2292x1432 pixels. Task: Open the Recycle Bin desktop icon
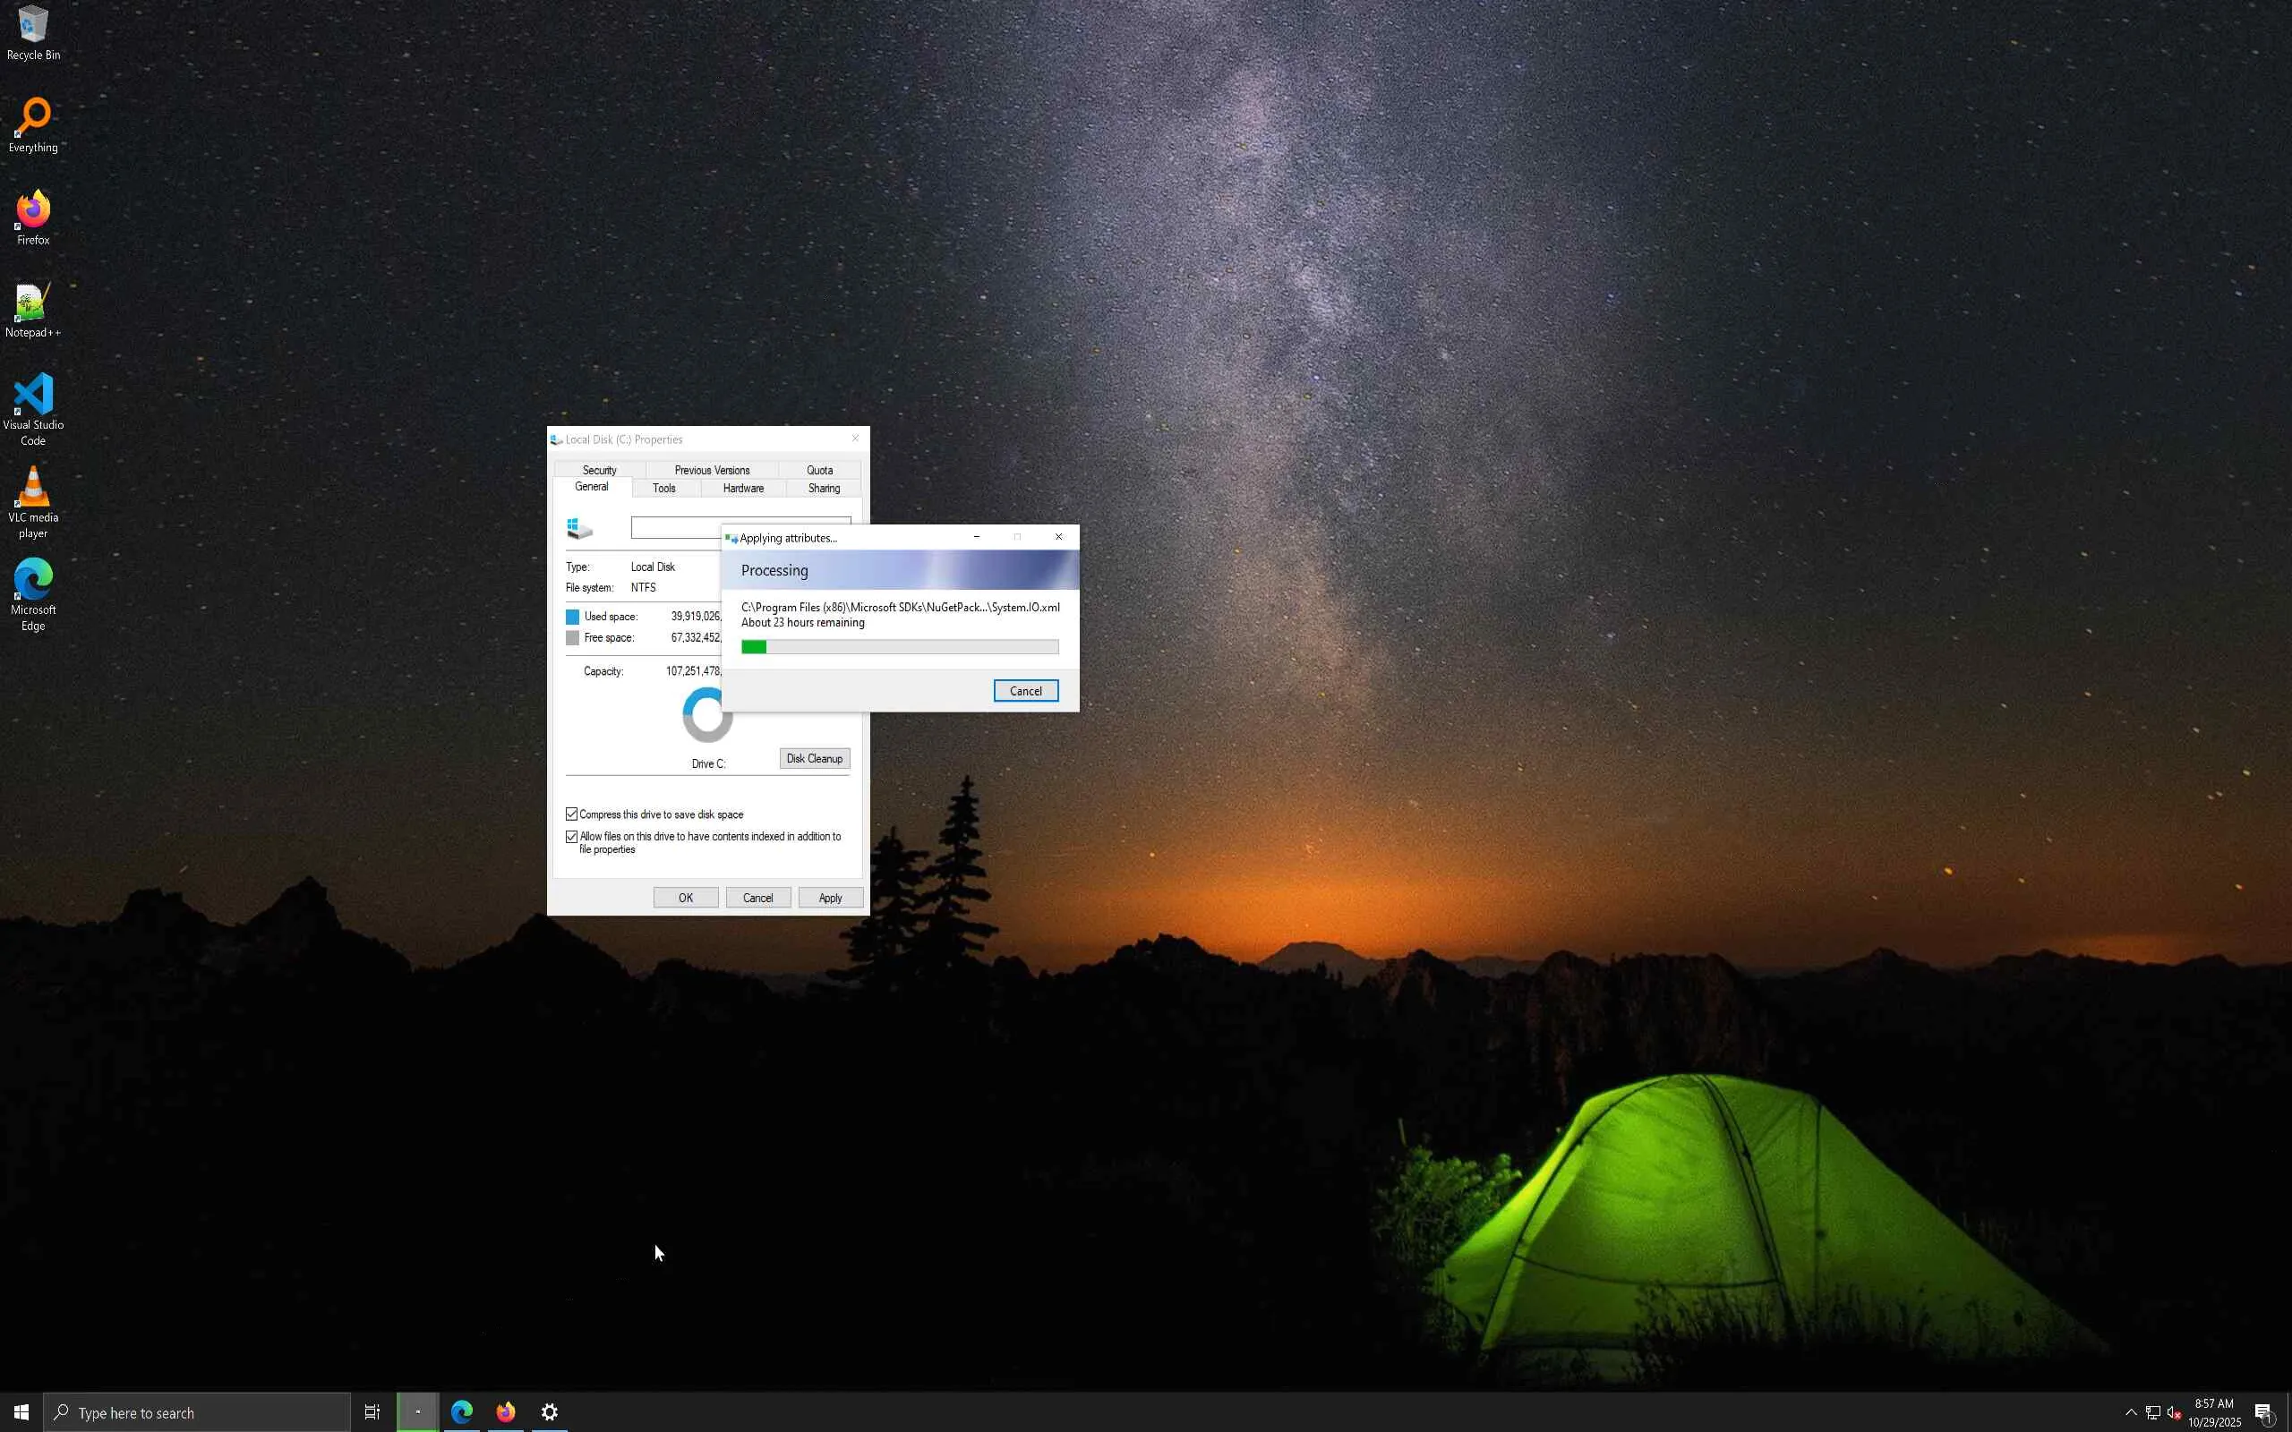[x=33, y=30]
